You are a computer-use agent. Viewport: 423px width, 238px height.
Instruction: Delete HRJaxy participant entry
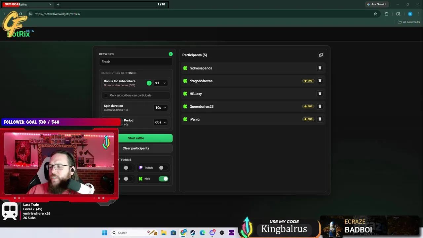tap(320, 94)
